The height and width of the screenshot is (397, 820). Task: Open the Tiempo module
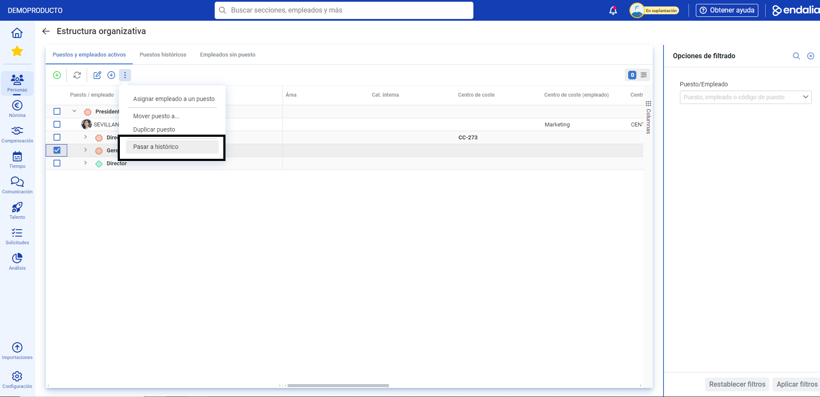(17, 160)
